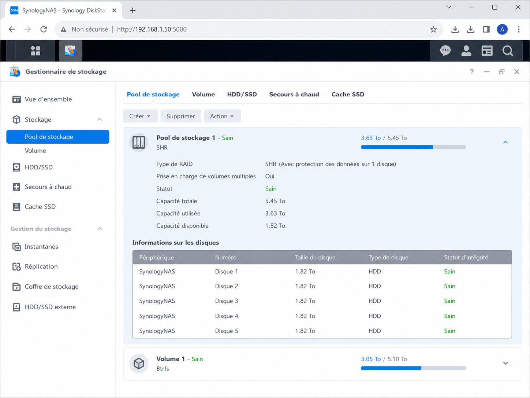Viewport: 530px width, 398px height.
Task: Open a new browser tab
Action: point(133,10)
